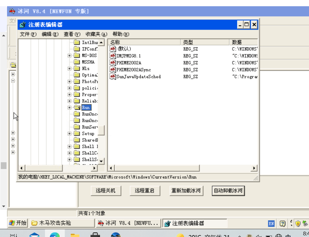309x237 pixels.
Task: Select the folder icon of IPConf key
Action: (77, 49)
